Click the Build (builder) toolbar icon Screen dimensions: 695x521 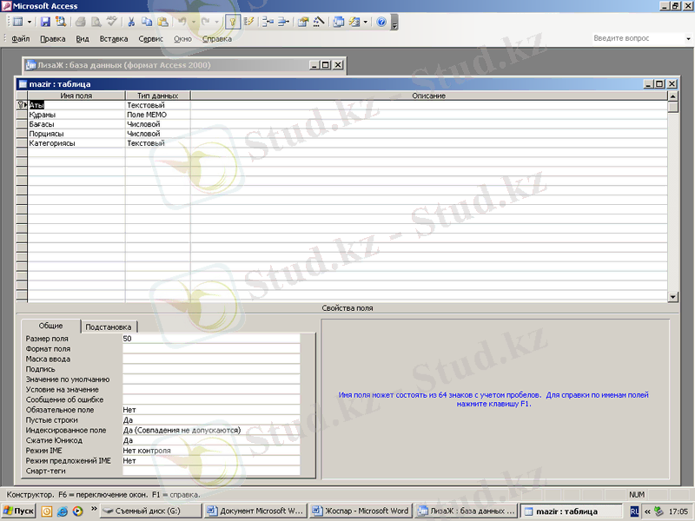[x=319, y=22]
